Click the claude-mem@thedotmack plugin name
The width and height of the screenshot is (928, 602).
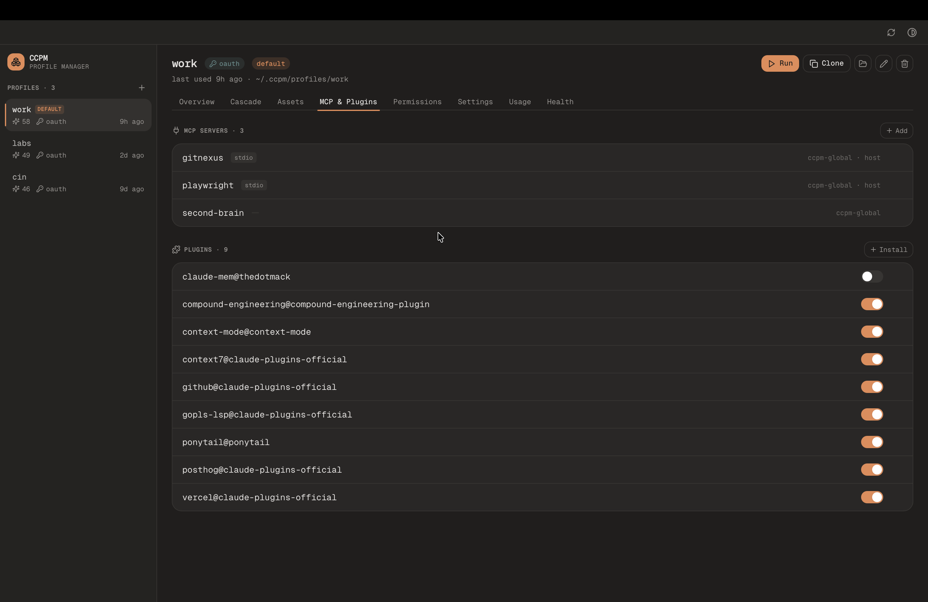[236, 277]
